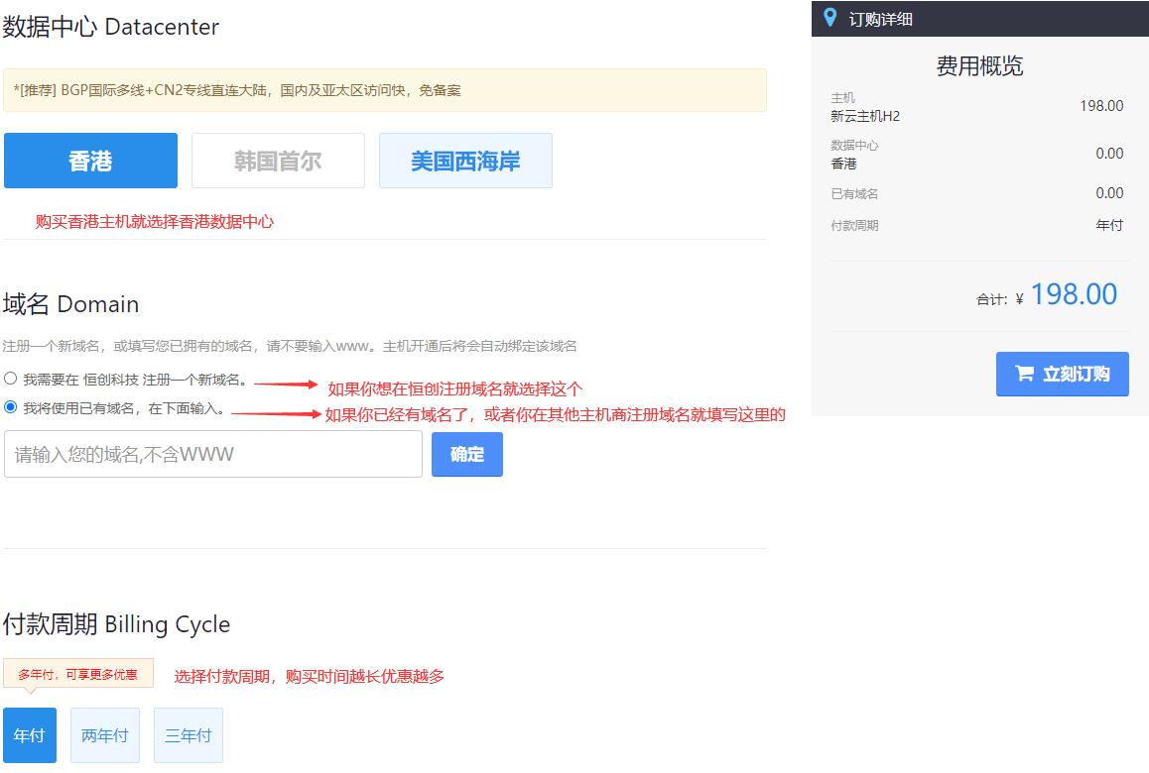Select radio to use existing domain
The image size is (1149, 773).
tap(10, 407)
